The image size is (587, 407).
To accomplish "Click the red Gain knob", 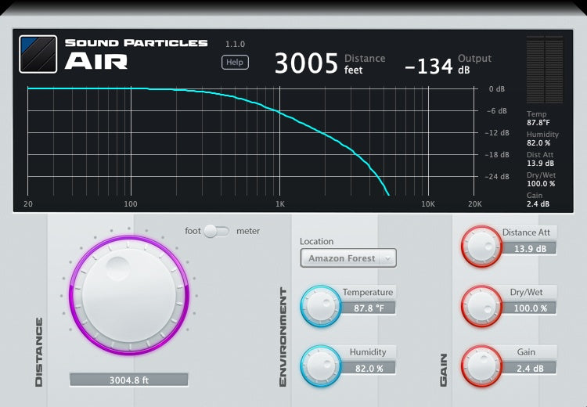I will click(x=481, y=365).
